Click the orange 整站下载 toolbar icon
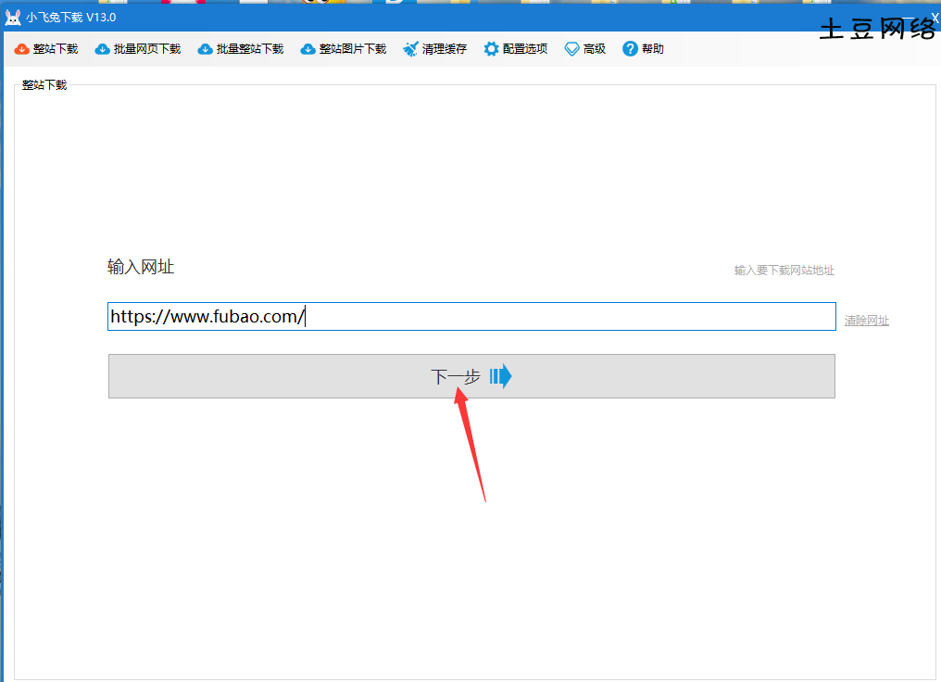Screen dimensions: 941x682 pos(22,49)
